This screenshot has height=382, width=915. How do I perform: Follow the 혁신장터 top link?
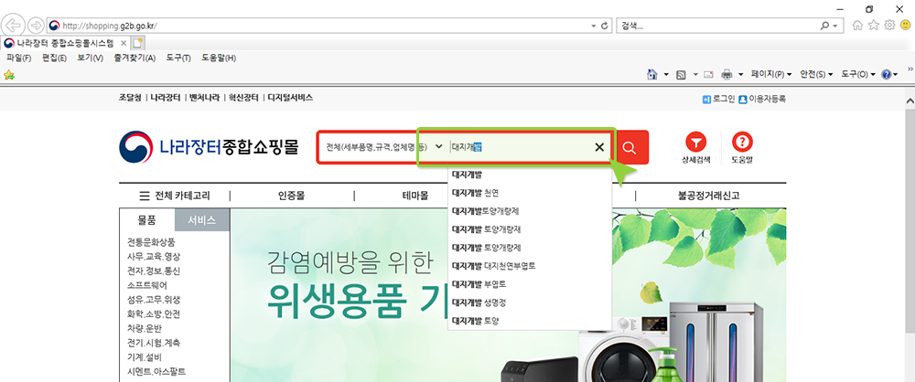(x=244, y=98)
